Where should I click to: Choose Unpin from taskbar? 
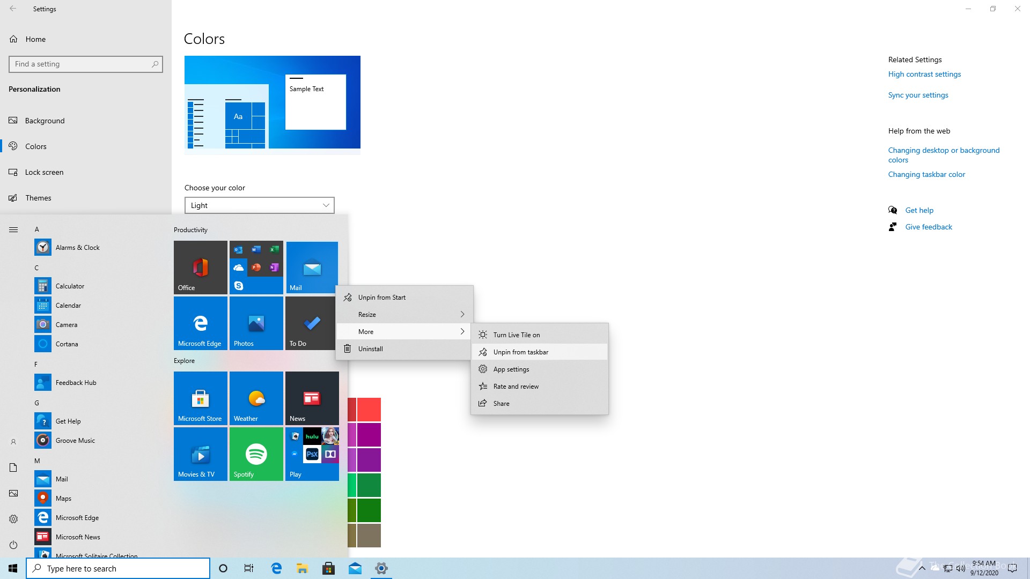coord(539,352)
